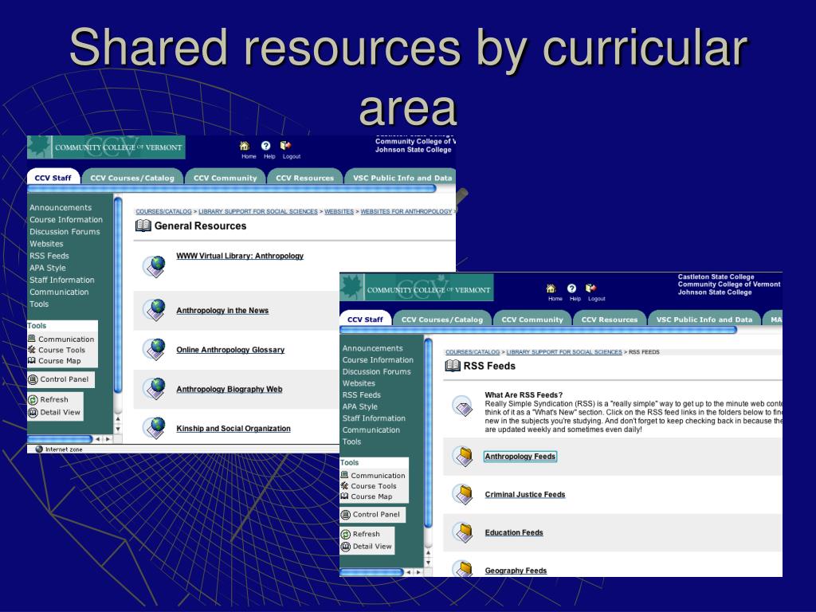
Task: Open APA Style in left window sidebar
Action: point(47,268)
